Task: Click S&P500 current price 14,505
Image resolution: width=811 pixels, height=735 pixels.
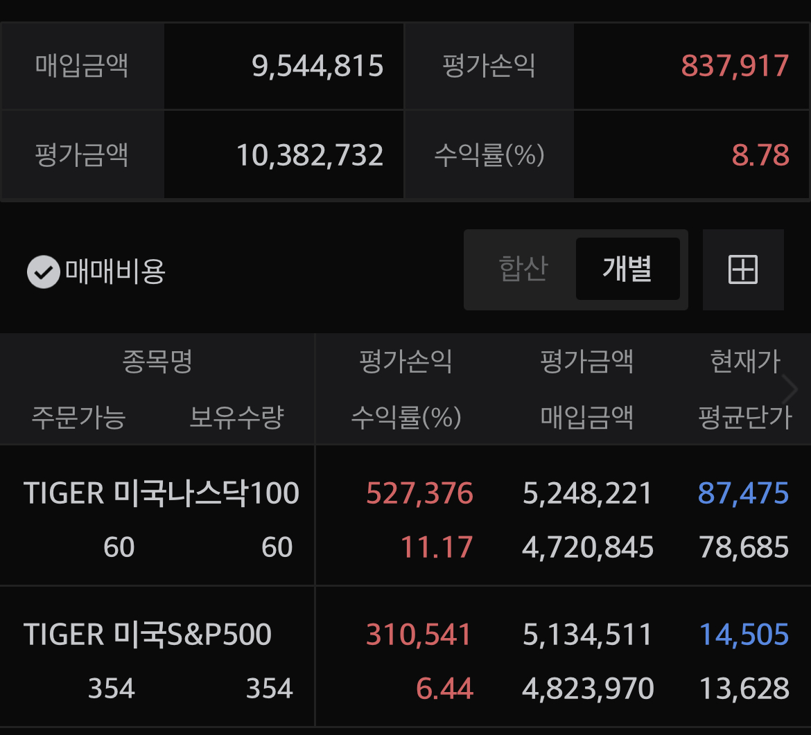Action: tap(744, 635)
